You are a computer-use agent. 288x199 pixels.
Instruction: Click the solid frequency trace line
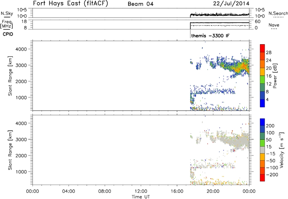pos(220,23)
